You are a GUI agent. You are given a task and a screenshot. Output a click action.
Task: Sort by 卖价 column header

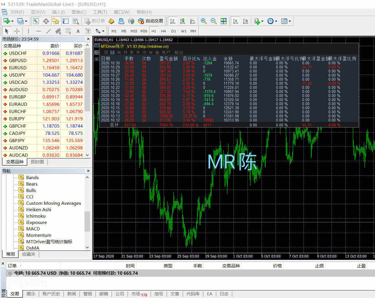54,46
